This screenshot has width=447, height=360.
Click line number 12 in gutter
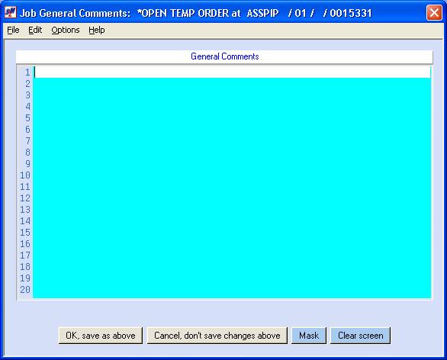(x=25, y=198)
